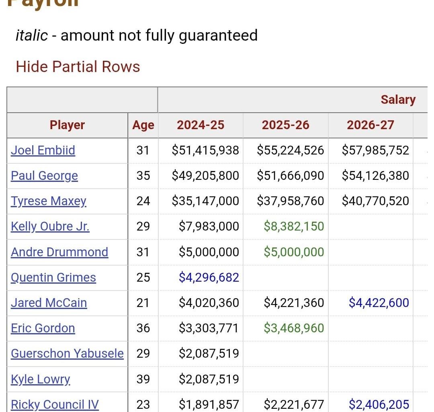Sort the table by Age column

(143, 125)
